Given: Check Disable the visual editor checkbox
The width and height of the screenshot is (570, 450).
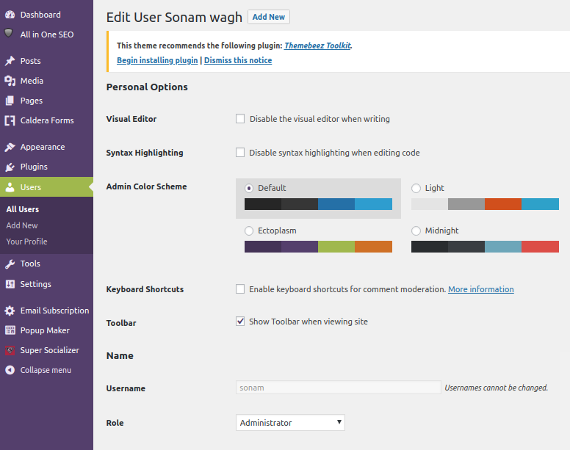Looking at the screenshot, I should click(240, 119).
